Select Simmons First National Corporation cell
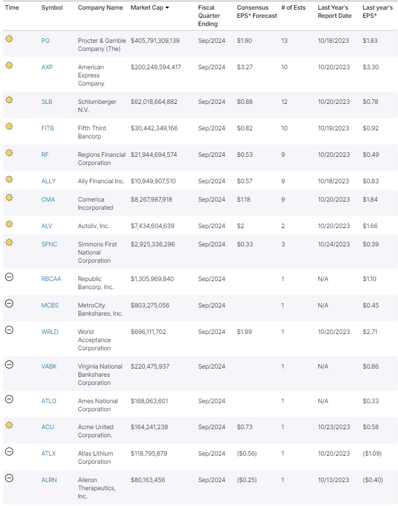The width and height of the screenshot is (398, 506). pyautogui.click(x=97, y=252)
